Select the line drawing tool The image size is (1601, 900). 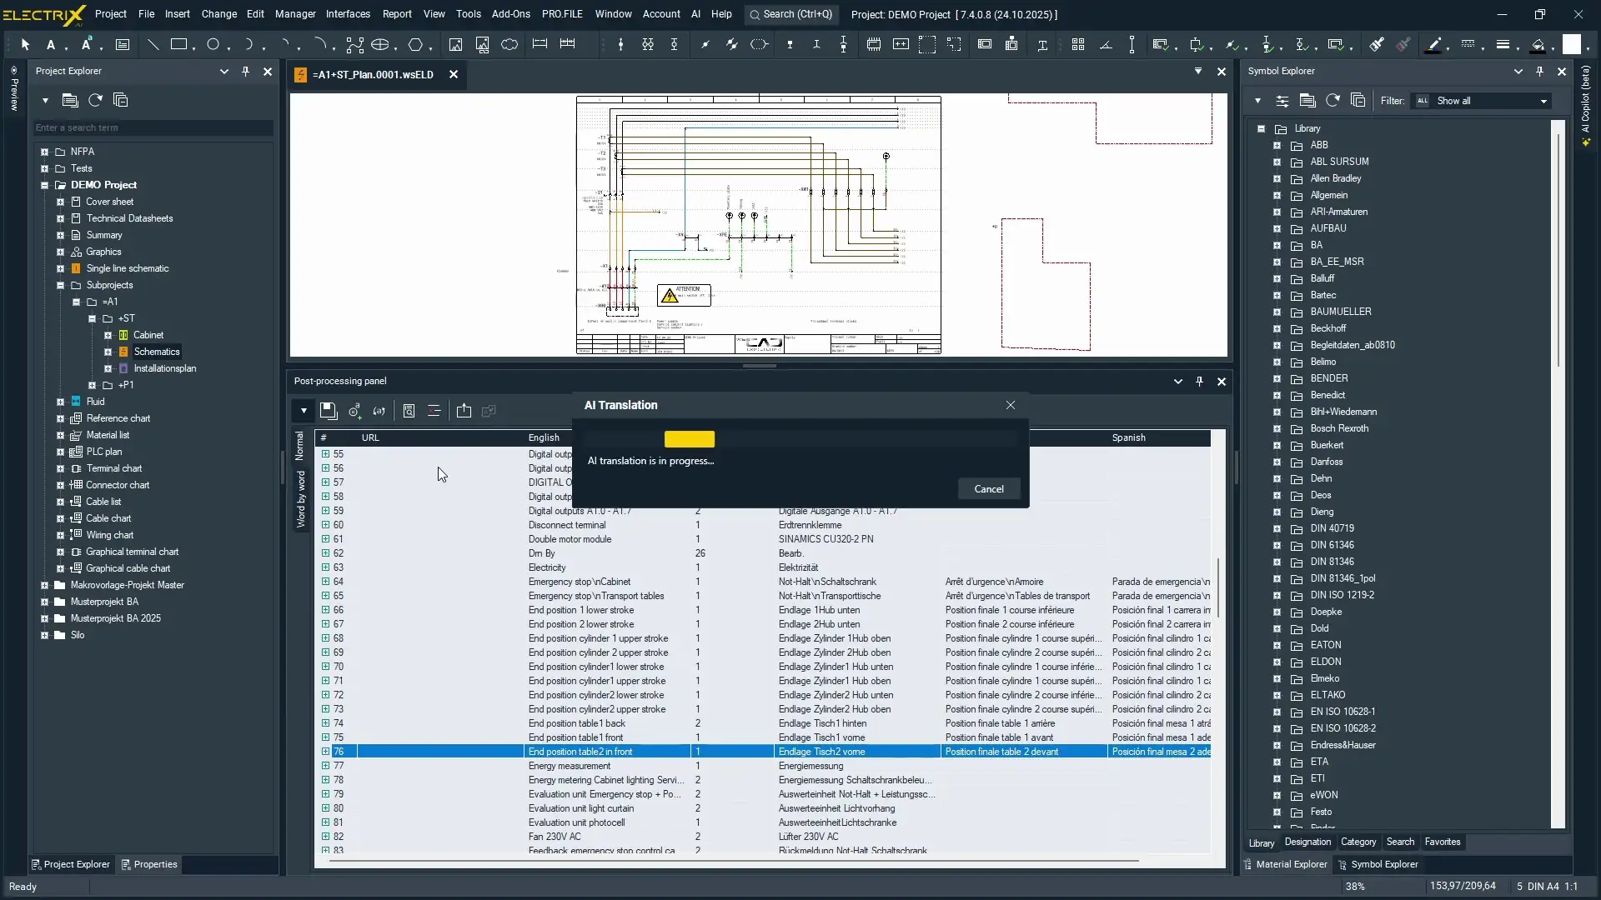153,45
